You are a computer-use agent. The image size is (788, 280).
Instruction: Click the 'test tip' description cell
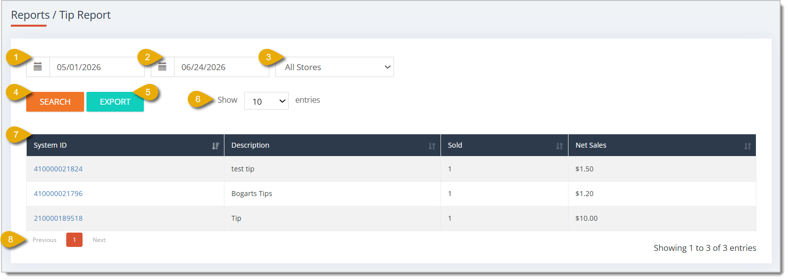pyautogui.click(x=332, y=169)
